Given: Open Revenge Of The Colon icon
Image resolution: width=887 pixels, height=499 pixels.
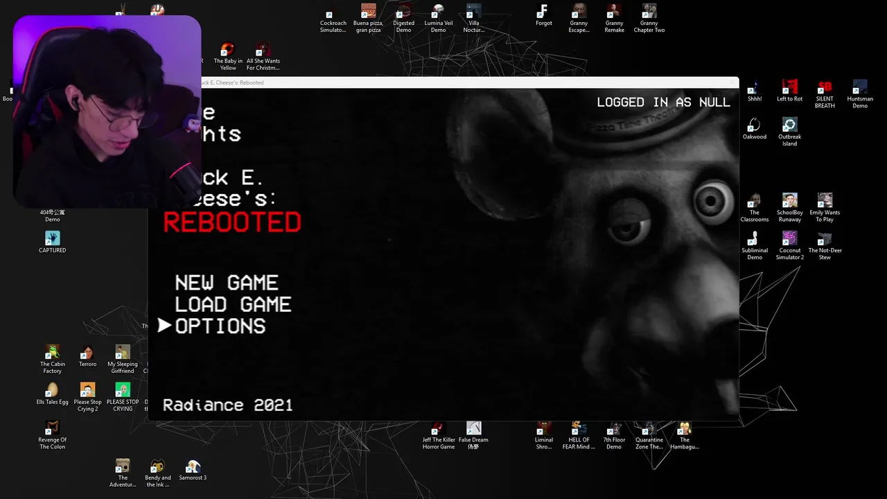Looking at the screenshot, I should coord(52,435).
